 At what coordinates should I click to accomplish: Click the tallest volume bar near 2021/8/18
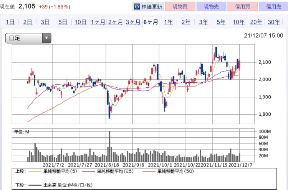(110, 146)
